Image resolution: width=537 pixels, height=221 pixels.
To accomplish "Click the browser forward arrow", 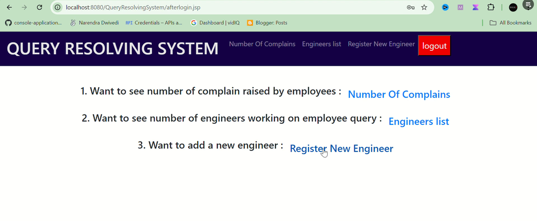I will [24, 7].
